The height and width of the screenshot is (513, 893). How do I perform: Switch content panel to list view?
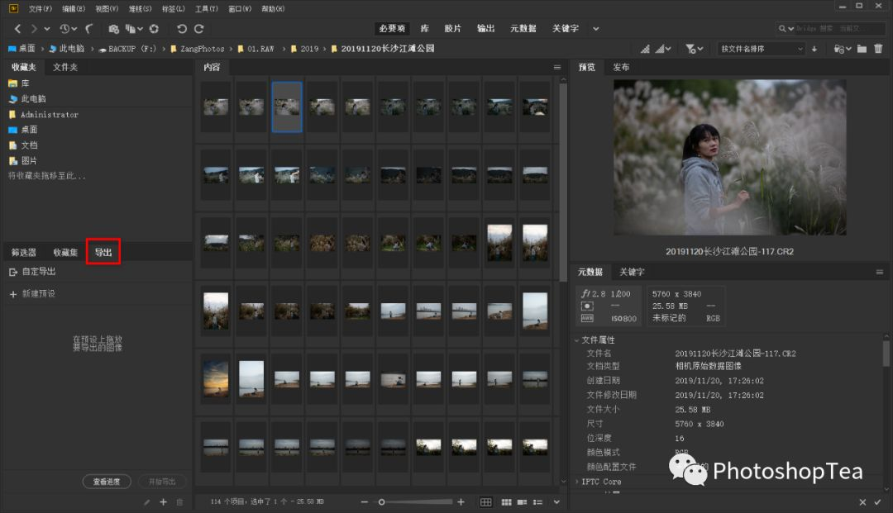point(536,501)
